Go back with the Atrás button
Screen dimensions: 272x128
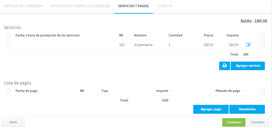13,122
